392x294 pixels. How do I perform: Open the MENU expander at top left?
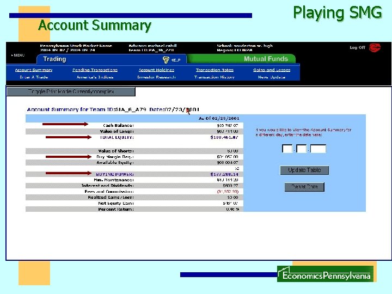(18, 55)
